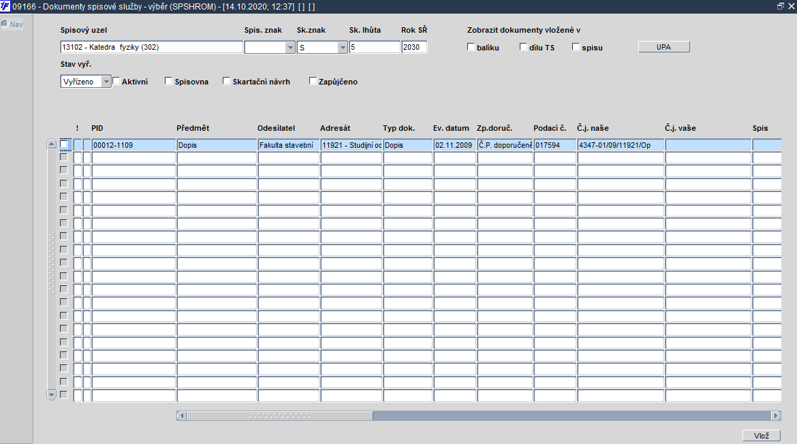Expand the Sk.znak dropdown showing S
This screenshot has height=444, width=797.
pyautogui.click(x=342, y=47)
